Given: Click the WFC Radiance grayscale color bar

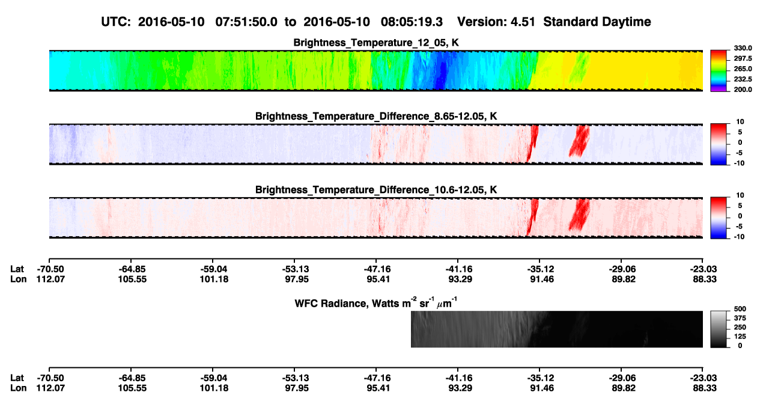Looking at the screenshot, I should point(719,329).
